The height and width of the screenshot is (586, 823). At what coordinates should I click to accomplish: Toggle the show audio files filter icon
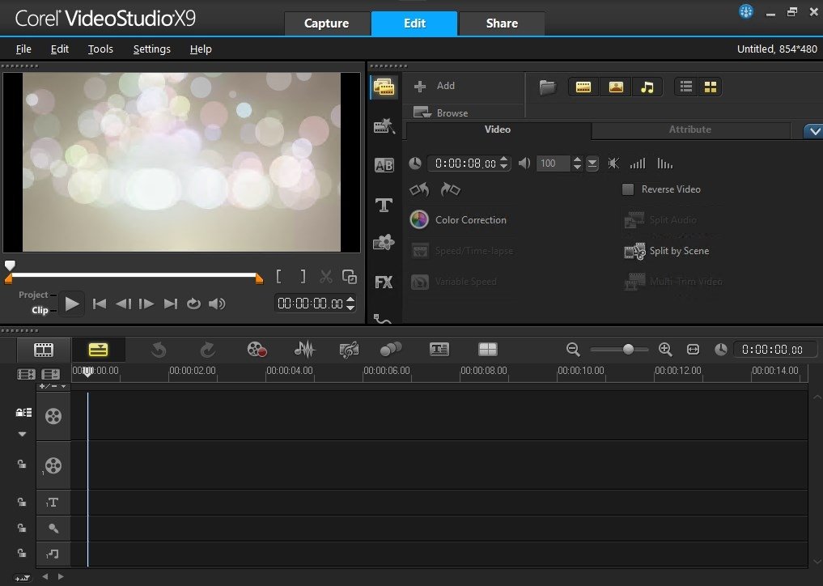pyautogui.click(x=647, y=87)
